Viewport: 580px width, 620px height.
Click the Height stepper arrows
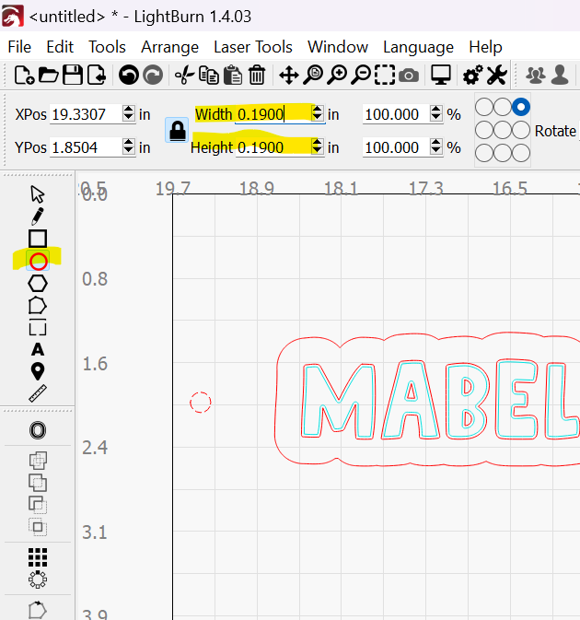tap(318, 147)
